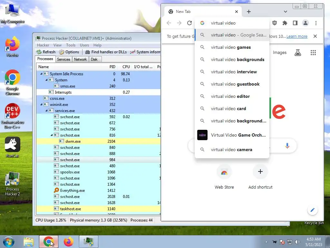This screenshot has width=330, height=248.
Task: Open the Process Hacker 2 desktop shortcut
Action: (12, 184)
